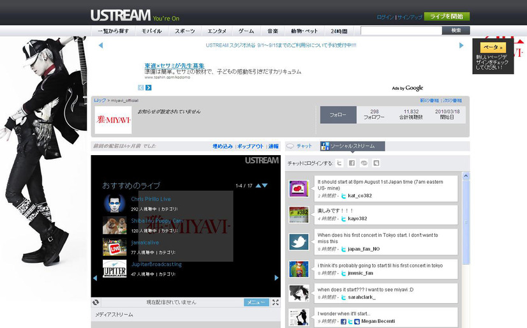Viewport: 527px width, 328px height.
Task: Log in to chat with the fourth login icon
Action: [376, 163]
